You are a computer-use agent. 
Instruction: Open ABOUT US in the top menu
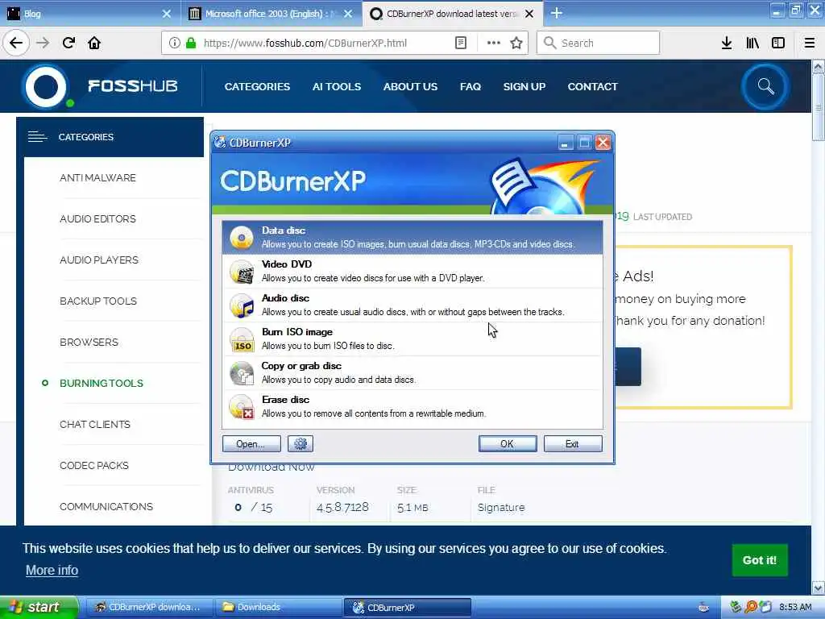(410, 86)
